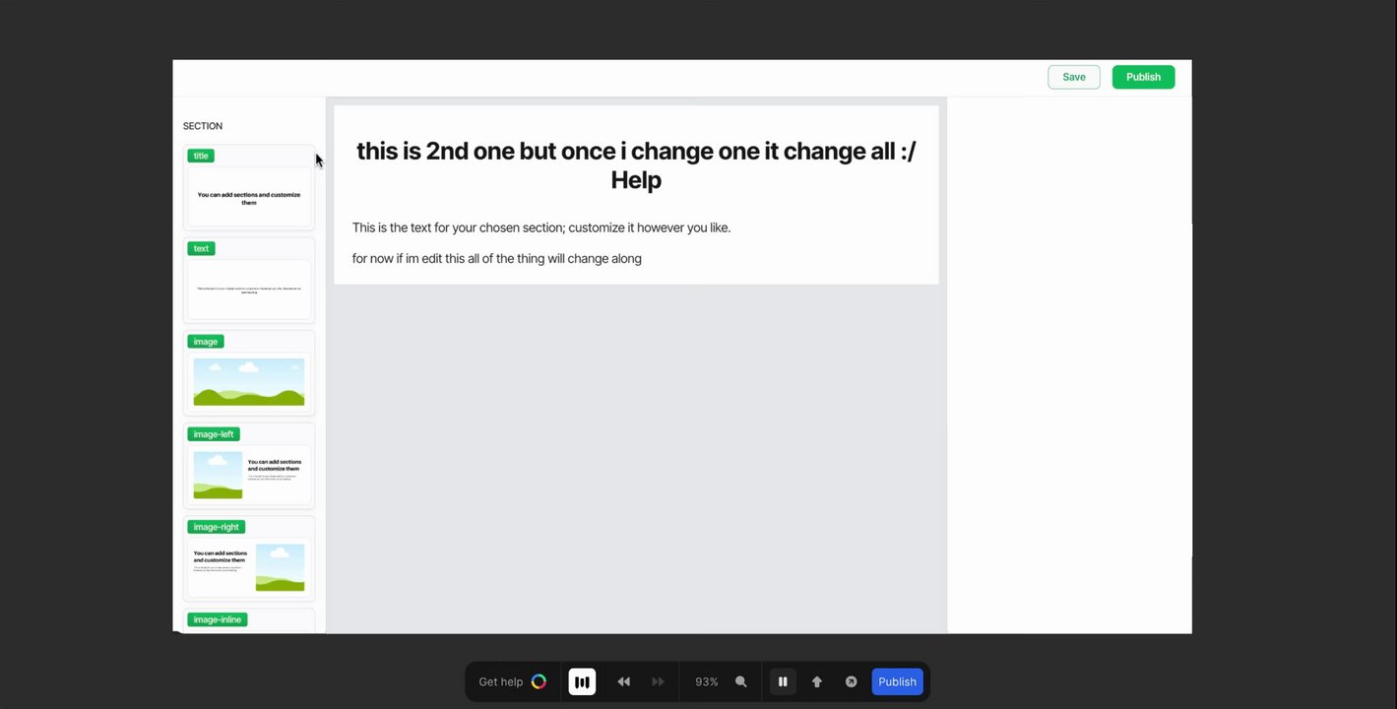Click the up arrow icon in bottom toolbar
Viewport: 1397px width, 709px height.
[816, 681]
